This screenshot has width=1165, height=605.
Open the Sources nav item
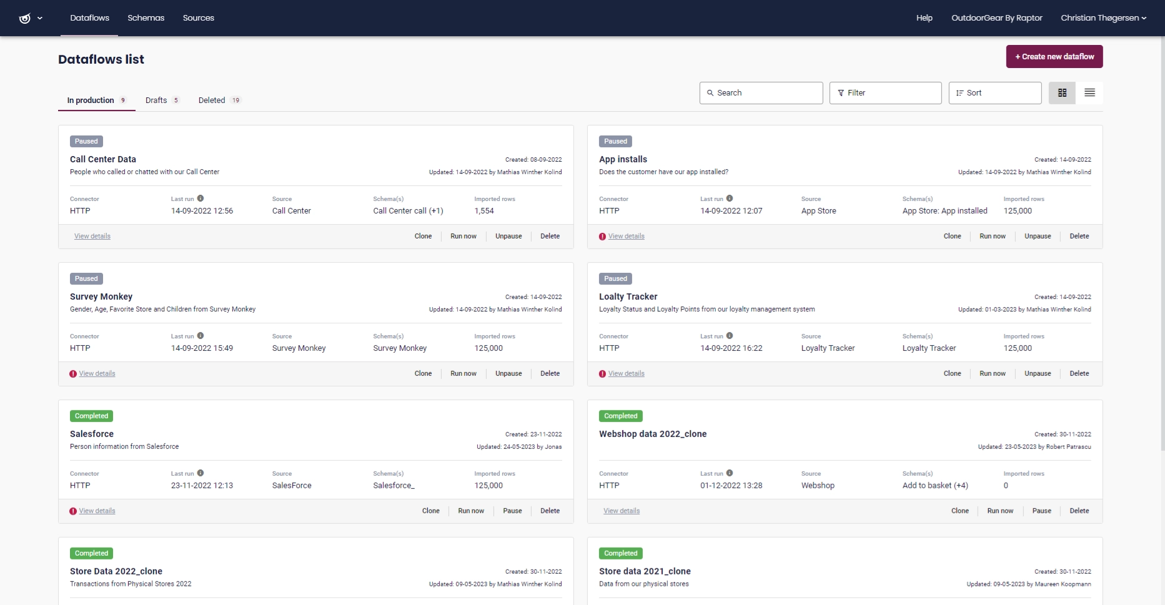click(198, 18)
